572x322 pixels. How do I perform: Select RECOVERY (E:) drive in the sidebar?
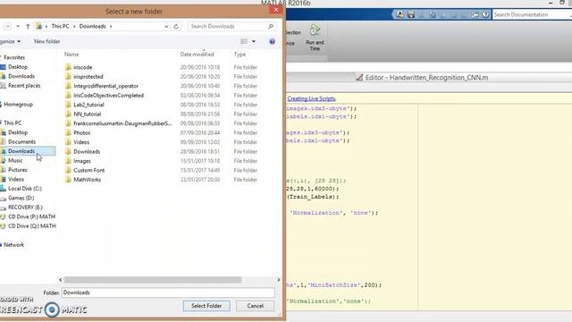[25, 208]
